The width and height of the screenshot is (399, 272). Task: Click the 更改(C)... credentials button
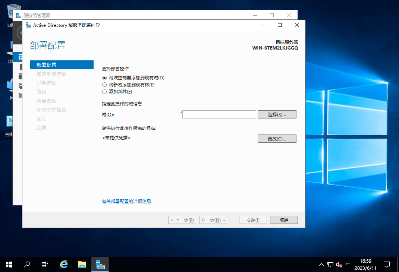277,139
